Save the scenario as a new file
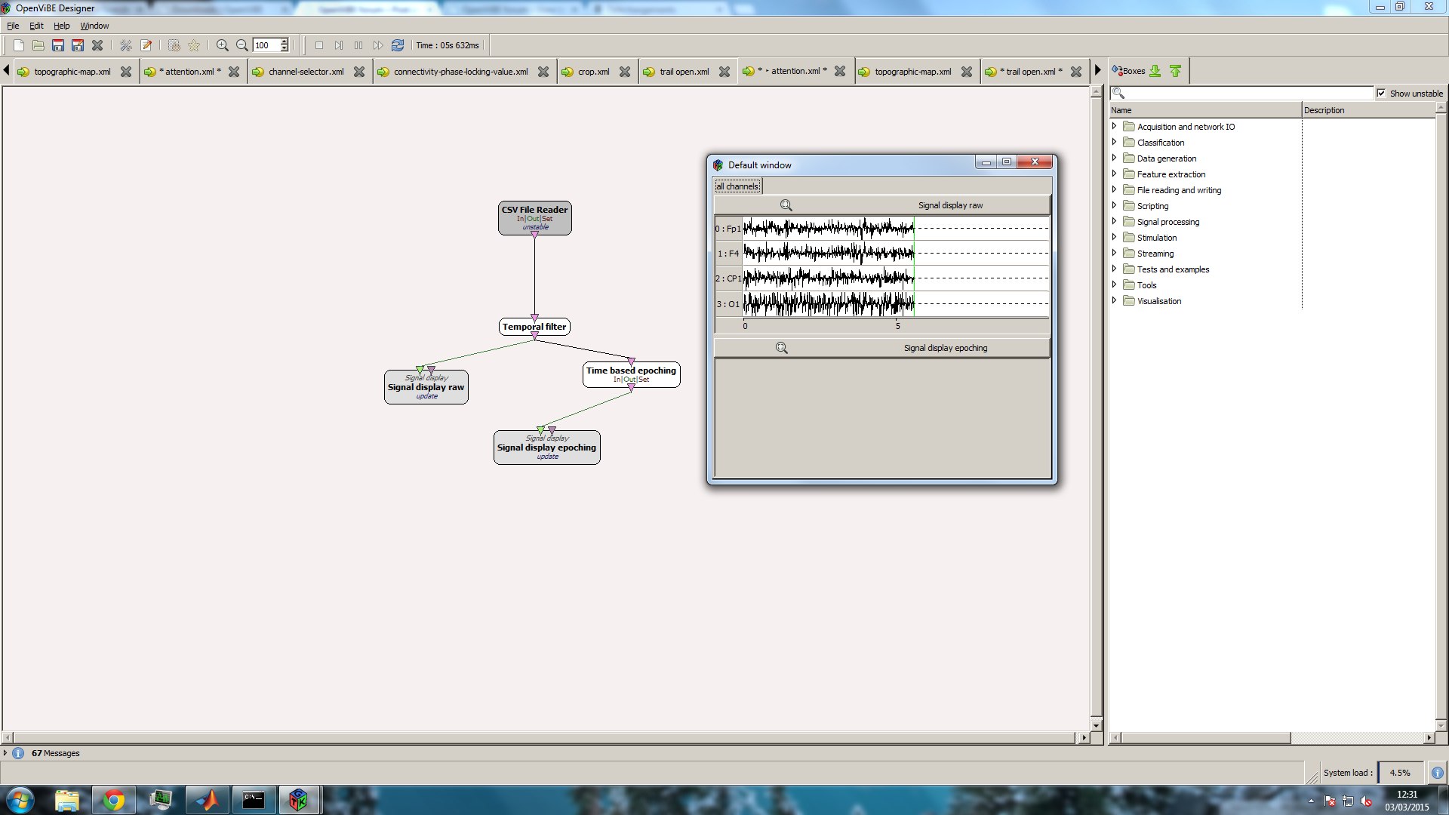Viewport: 1449px width, 815px height. click(78, 45)
